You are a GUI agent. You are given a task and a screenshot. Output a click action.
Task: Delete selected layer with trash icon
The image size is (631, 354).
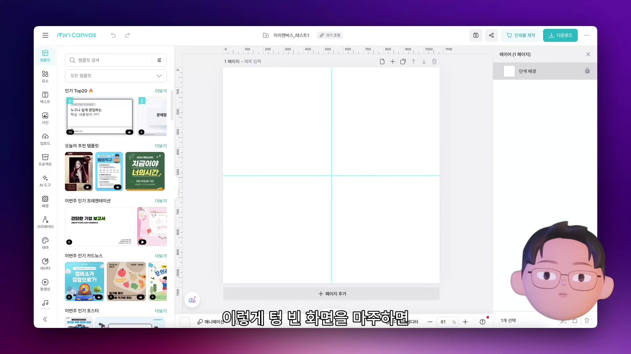click(587, 321)
